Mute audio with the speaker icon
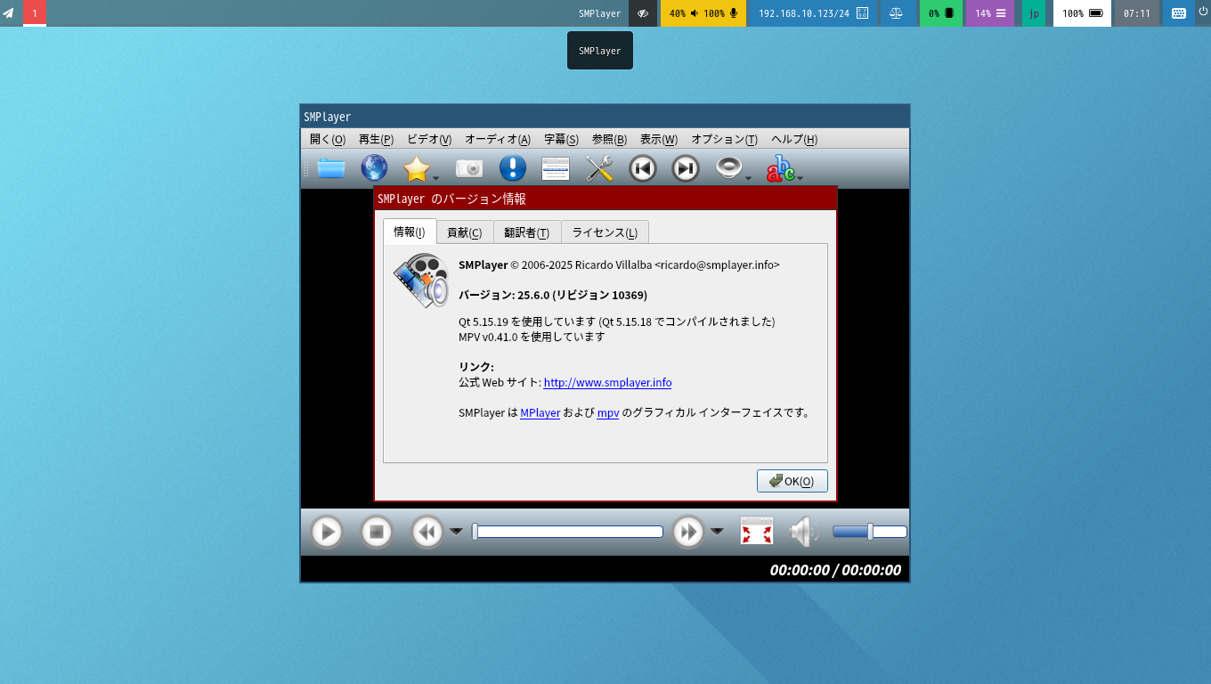 (x=802, y=533)
